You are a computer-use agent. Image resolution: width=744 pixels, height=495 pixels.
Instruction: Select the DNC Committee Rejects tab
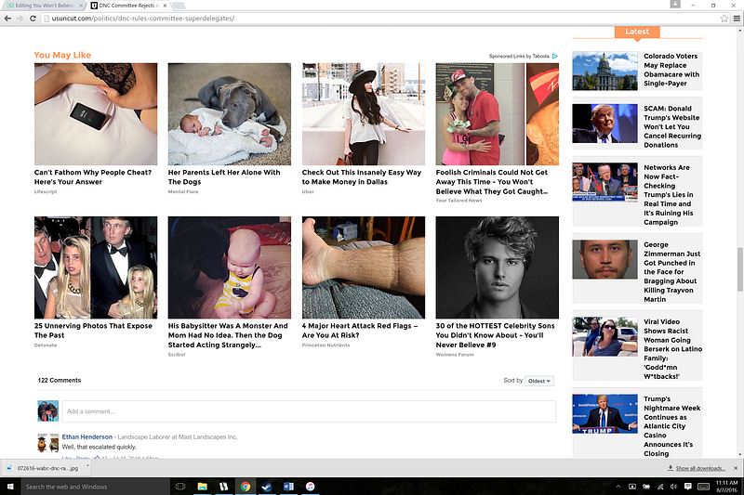pyautogui.click(x=126, y=6)
